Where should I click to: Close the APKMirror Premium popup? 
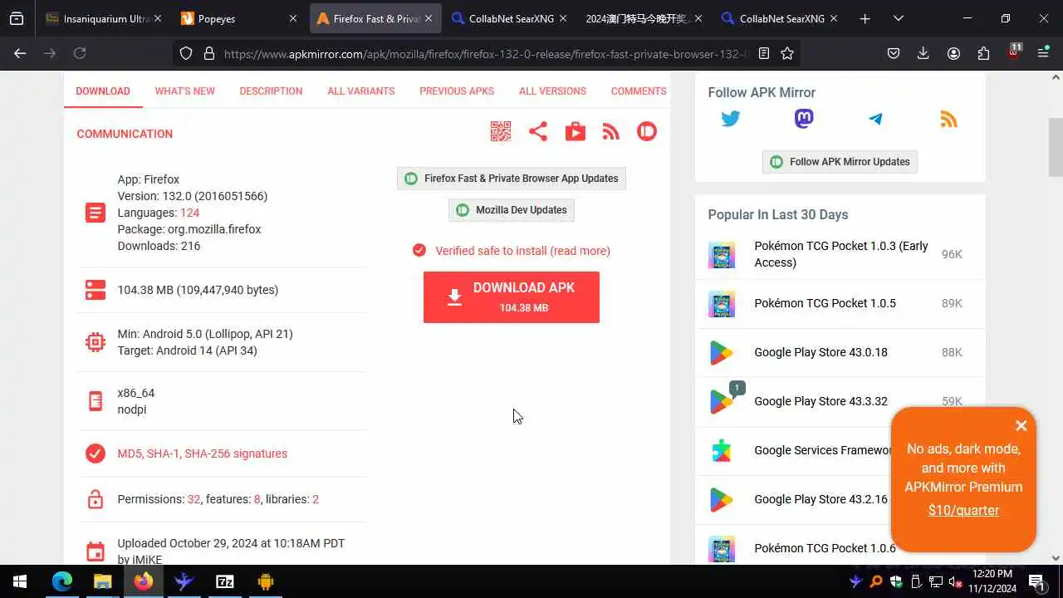coord(1021,426)
